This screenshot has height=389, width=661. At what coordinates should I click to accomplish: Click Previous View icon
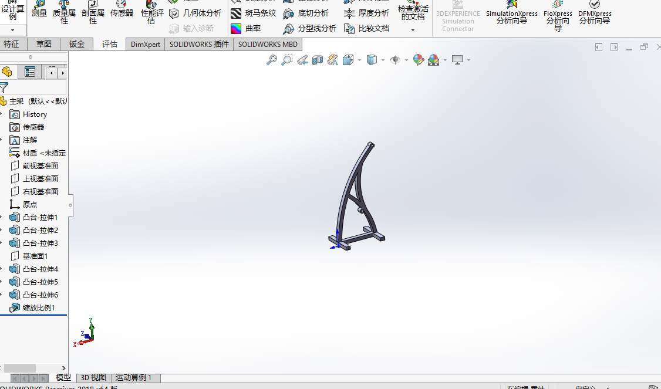click(x=302, y=60)
